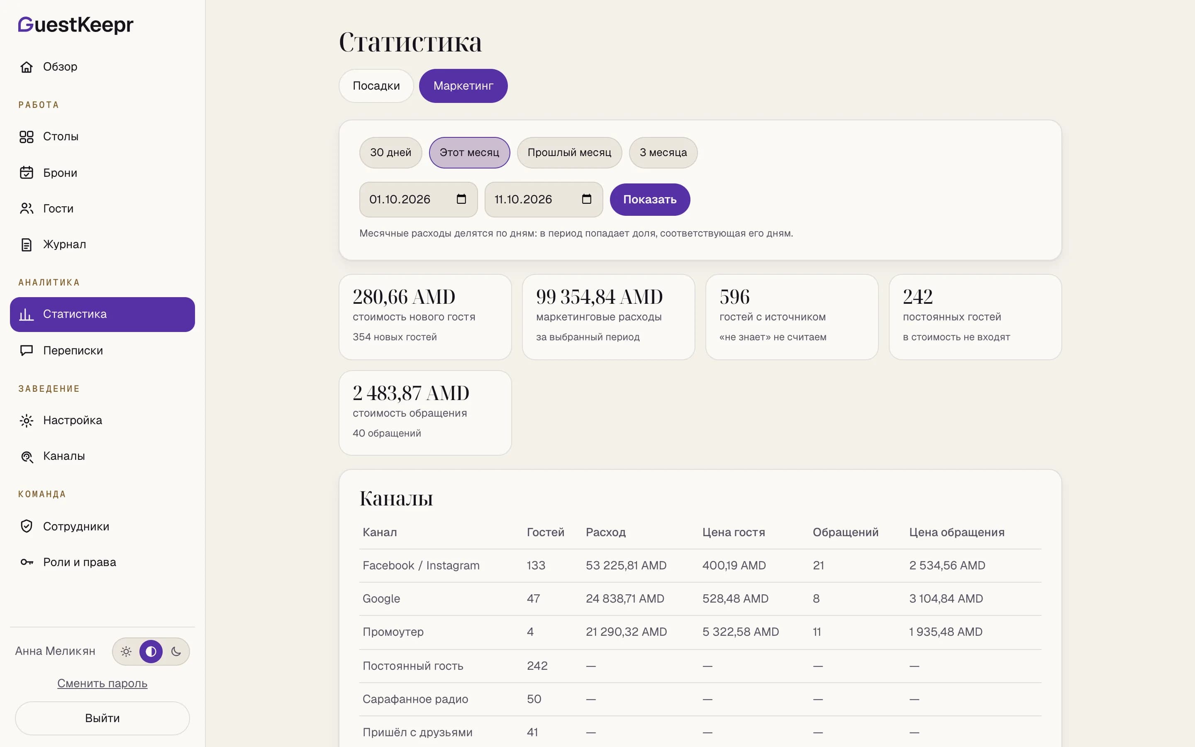Click the стоимость нового гостя card
The image size is (1195, 747).
pos(425,317)
